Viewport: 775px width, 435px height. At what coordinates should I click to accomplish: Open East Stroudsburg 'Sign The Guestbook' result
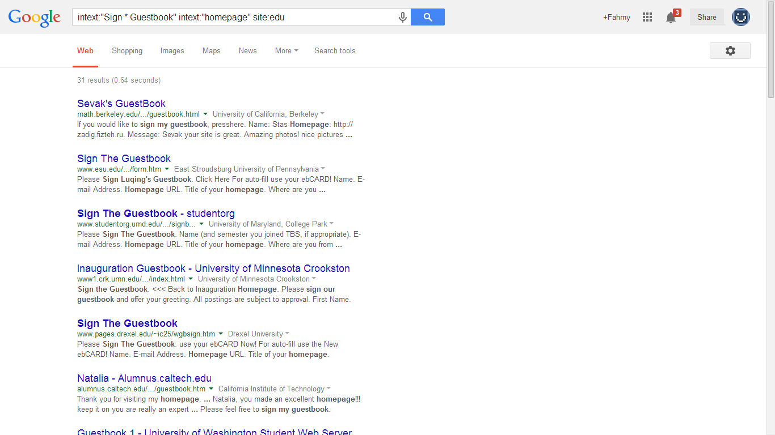click(x=124, y=158)
